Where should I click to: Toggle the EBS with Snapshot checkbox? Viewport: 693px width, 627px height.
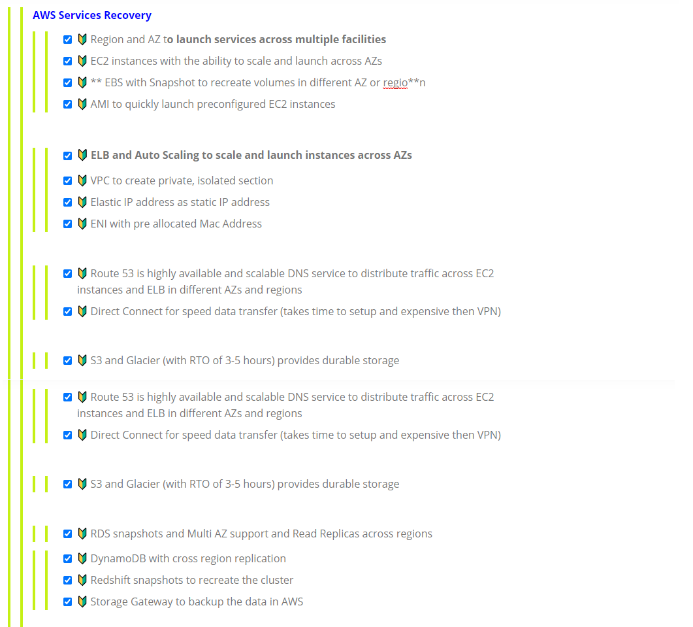[68, 83]
